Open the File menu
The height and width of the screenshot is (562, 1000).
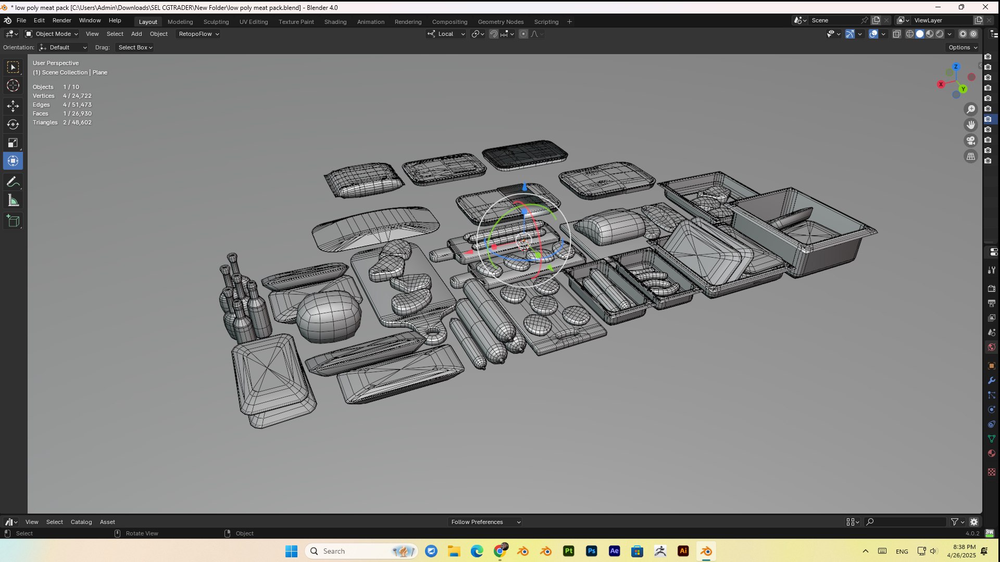pos(21,20)
